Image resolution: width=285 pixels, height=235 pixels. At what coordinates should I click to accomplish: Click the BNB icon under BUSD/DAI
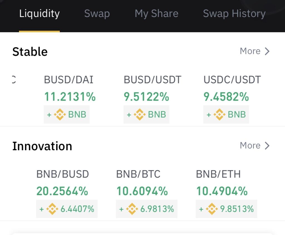60,115
